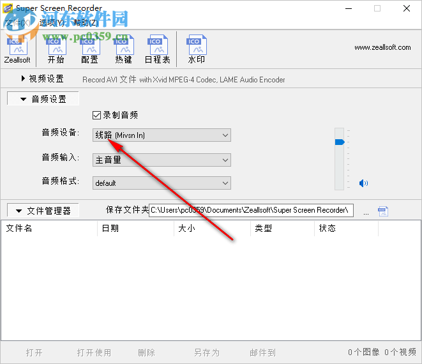Click the 0个图像 status text
The width and height of the screenshot is (422, 364).
tap(364, 352)
